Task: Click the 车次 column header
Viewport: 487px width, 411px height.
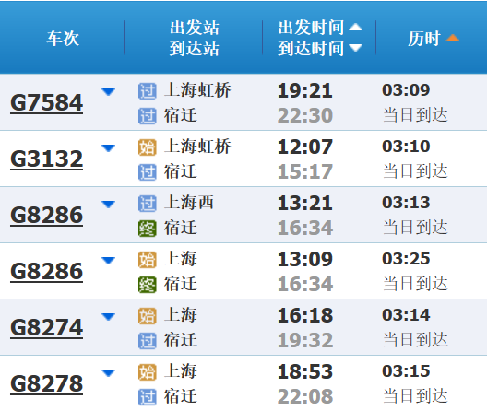Action: (x=63, y=39)
